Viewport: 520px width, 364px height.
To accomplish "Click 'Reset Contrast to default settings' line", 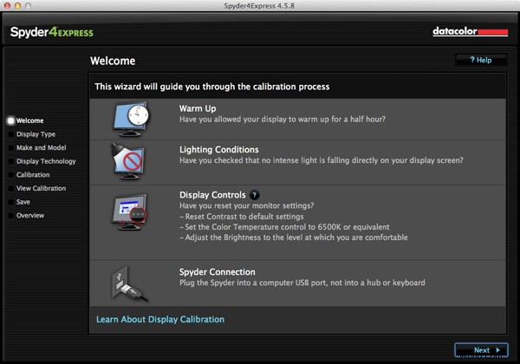I will [242, 217].
